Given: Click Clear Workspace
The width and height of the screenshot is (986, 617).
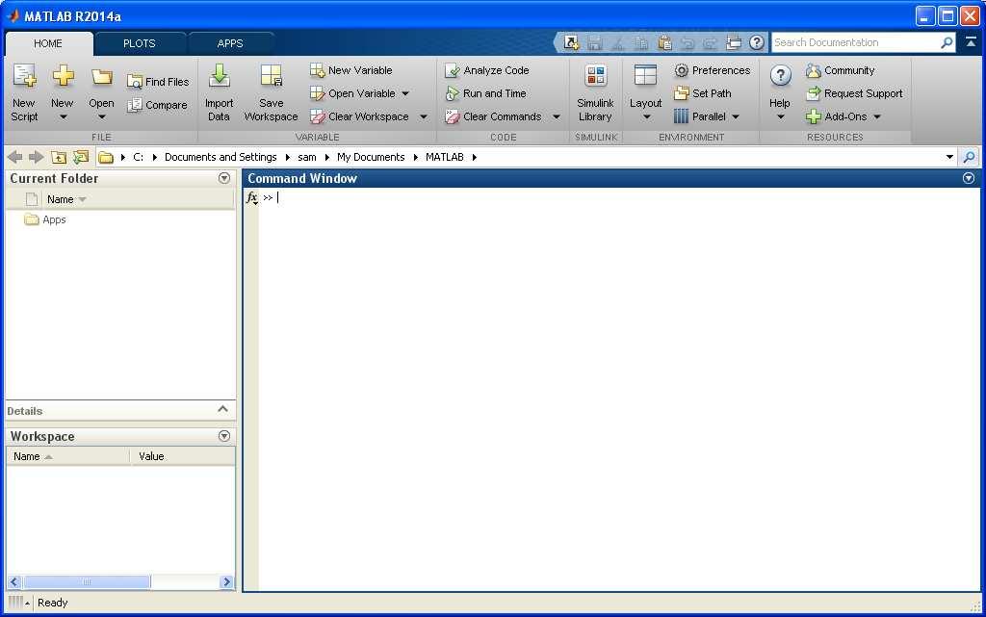Looking at the screenshot, I should (x=360, y=116).
